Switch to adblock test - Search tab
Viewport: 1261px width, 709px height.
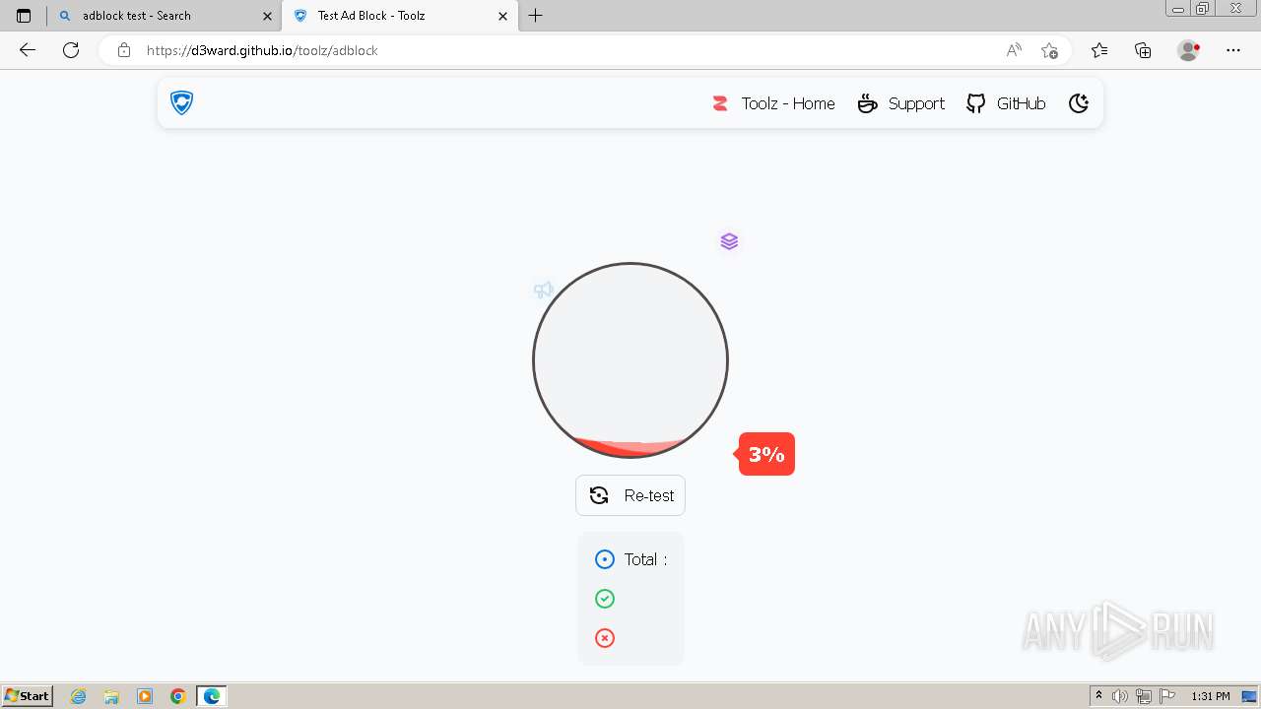[x=164, y=16]
